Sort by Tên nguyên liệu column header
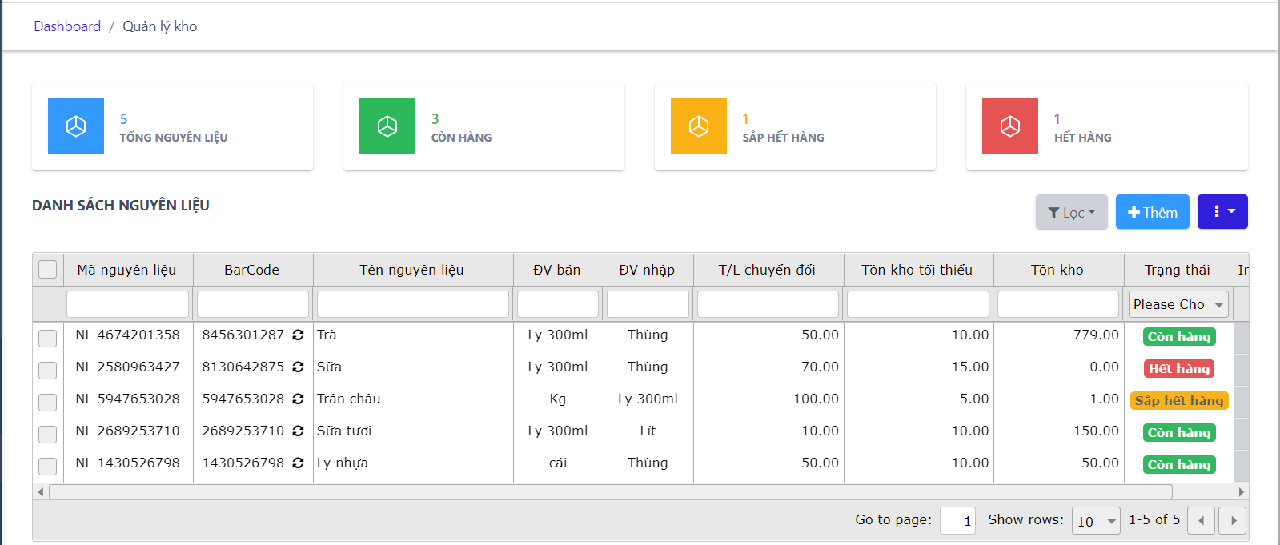 [411, 270]
